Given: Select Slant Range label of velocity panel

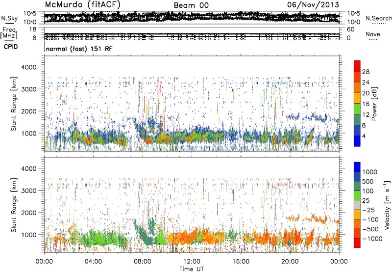Looking at the screenshot, I should point(14,205).
